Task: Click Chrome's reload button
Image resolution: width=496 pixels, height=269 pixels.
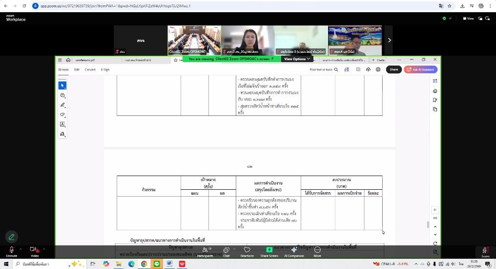Action: click(24, 6)
